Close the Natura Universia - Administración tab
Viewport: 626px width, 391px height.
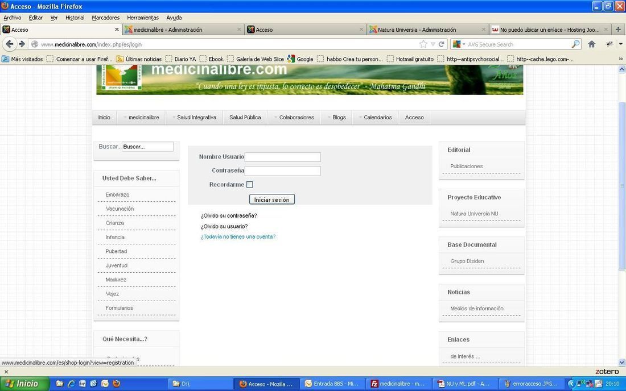pyautogui.click(x=484, y=30)
